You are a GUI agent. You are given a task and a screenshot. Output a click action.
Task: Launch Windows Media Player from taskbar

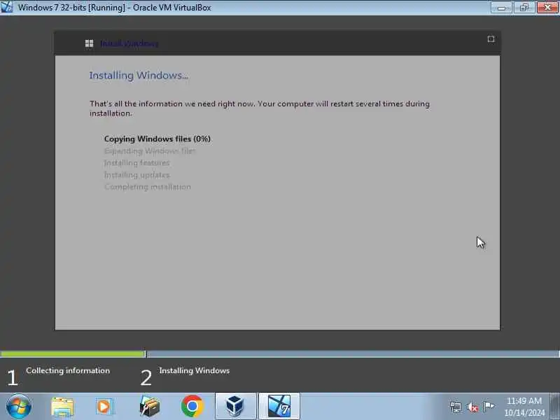click(x=104, y=407)
